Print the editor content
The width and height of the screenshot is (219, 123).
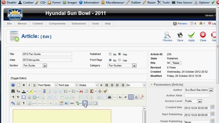point(109,97)
